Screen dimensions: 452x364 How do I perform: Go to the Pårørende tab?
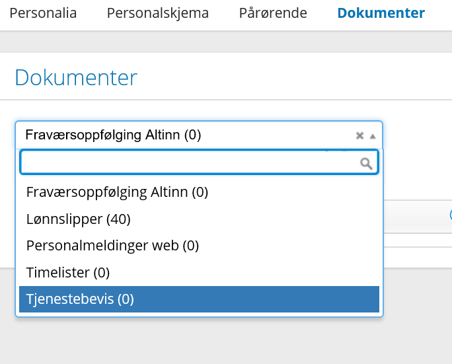click(x=273, y=13)
